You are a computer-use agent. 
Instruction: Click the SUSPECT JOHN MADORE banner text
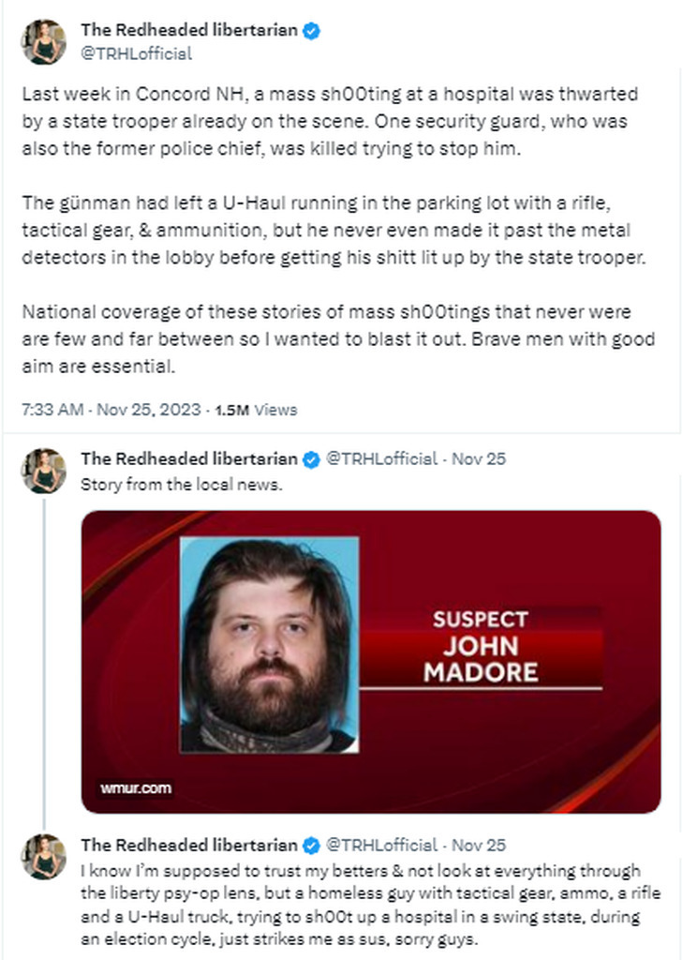click(481, 647)
